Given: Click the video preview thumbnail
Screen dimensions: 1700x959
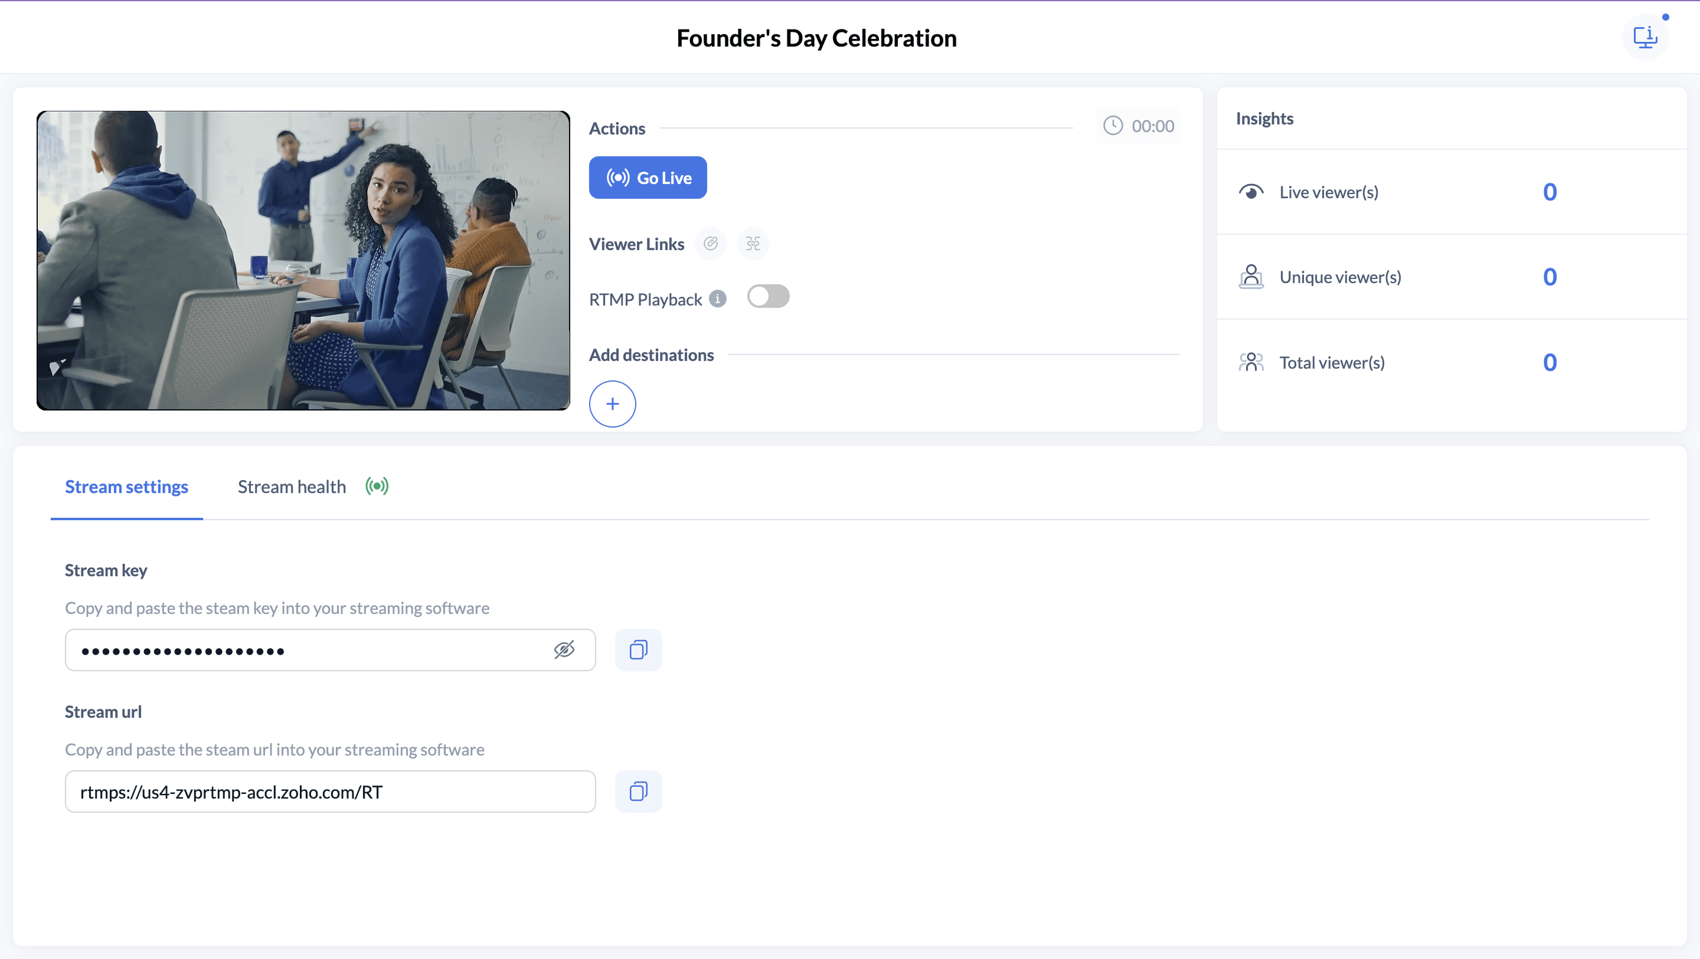Looking at the screenshot, I should [x=303, y=261].
